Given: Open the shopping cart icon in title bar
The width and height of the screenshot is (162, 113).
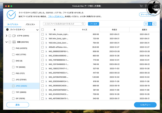Looking at the screenshot, I should coord(141,6).
